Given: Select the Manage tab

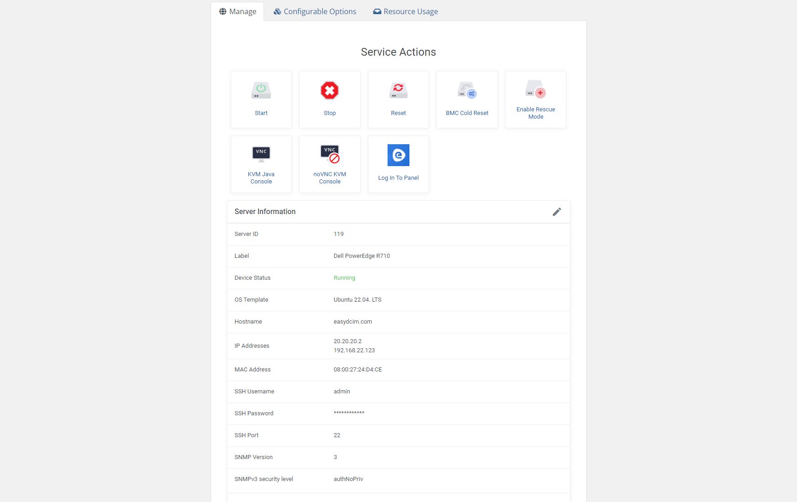Looking at the screenshot, I should pyautogui.click(x=238, y=11).
